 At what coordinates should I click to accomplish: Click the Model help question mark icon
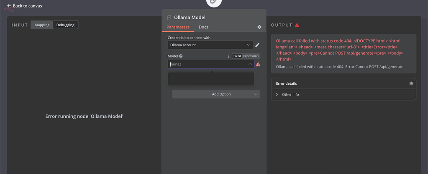click(x=181, y=56)
